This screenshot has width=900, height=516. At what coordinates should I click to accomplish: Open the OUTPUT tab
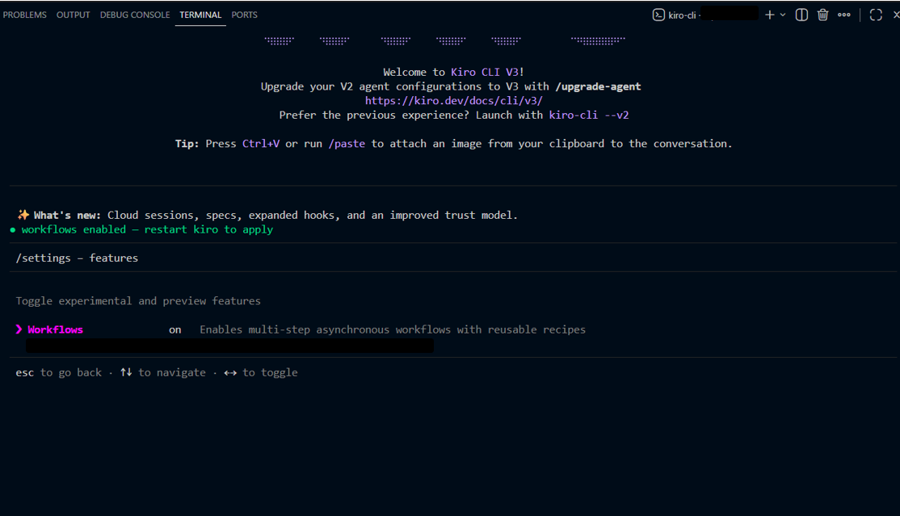pos(73,15)
